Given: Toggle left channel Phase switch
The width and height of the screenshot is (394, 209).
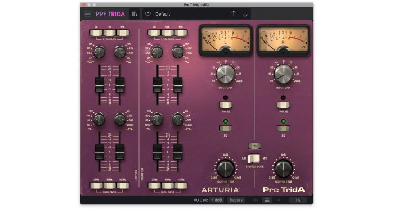Looking at the screenshot, I should tap(225, 105).
